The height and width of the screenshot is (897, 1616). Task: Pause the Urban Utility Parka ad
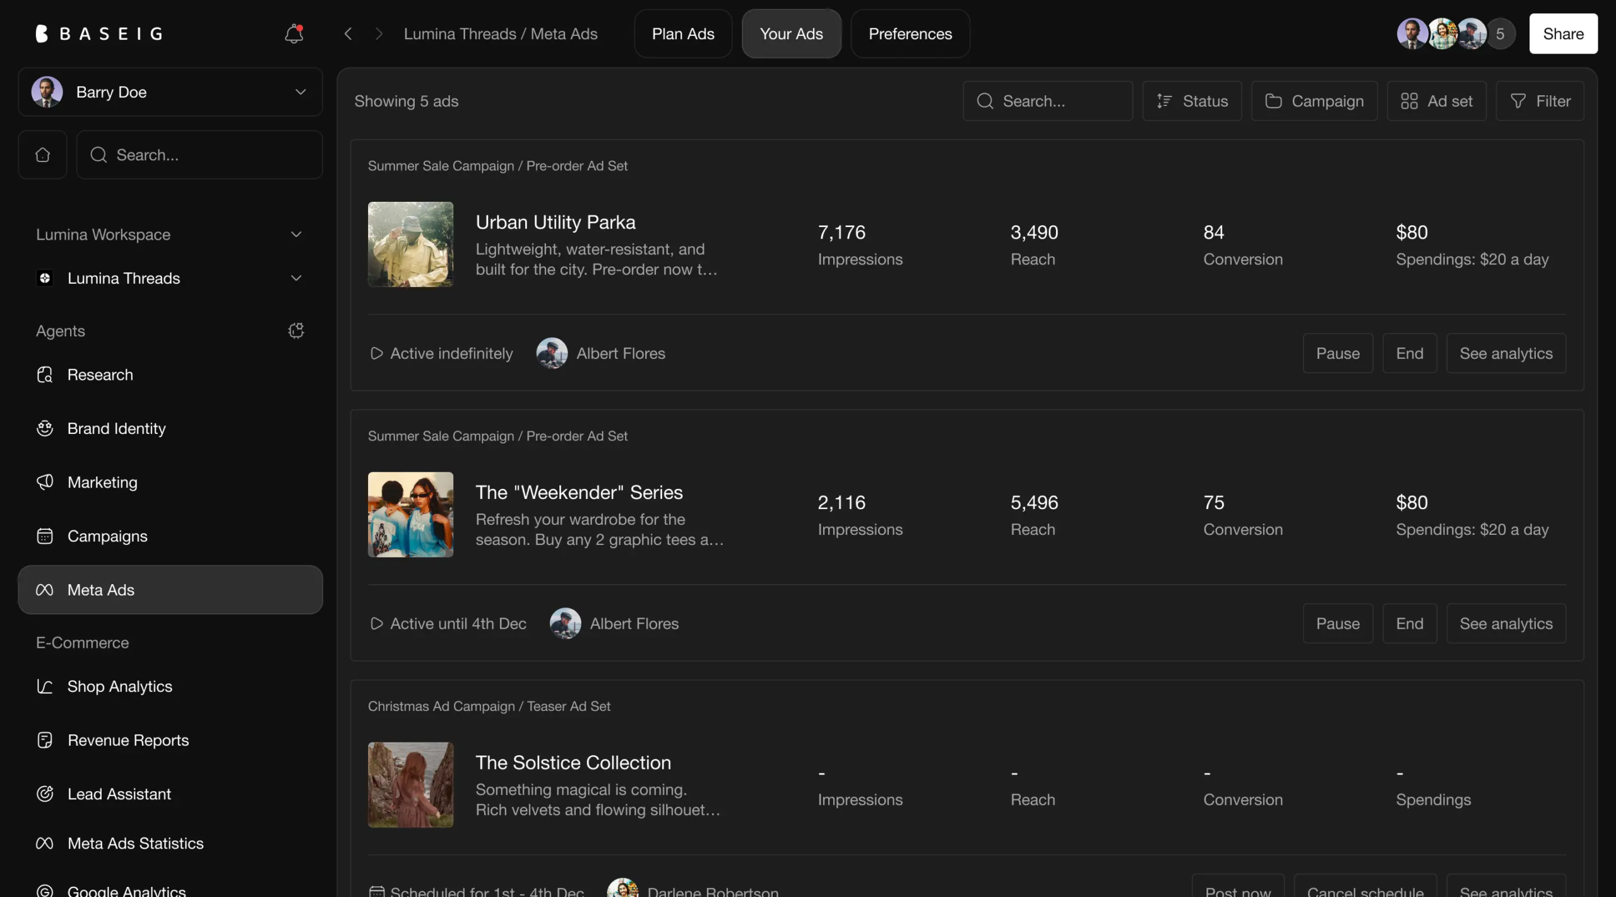point(1338,353)
